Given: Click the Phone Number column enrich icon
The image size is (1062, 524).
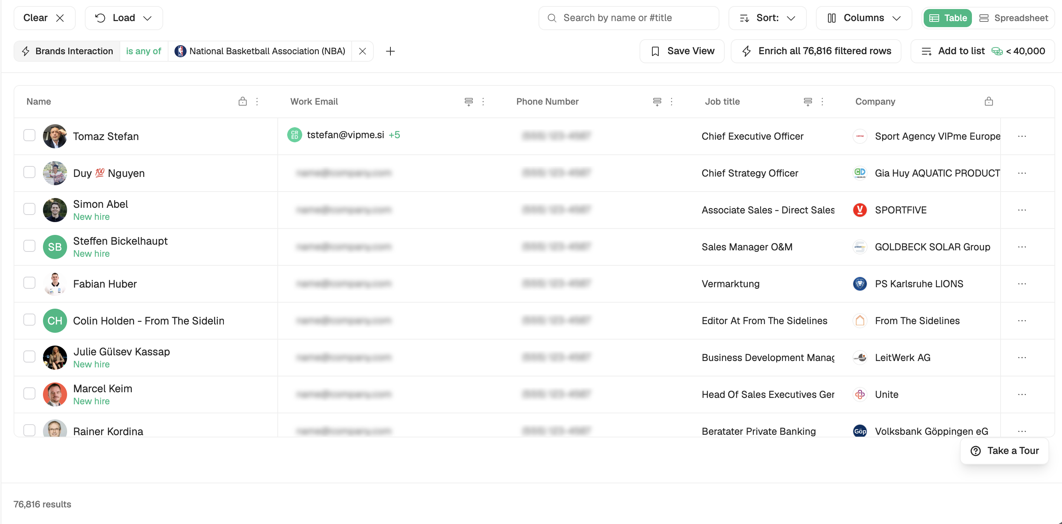Looking at the screenshot, I should tap(657, 101).
